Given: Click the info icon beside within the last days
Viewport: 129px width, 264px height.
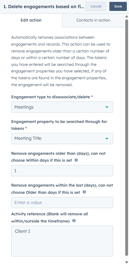Looking at the screenshot, I should point(84,192).
